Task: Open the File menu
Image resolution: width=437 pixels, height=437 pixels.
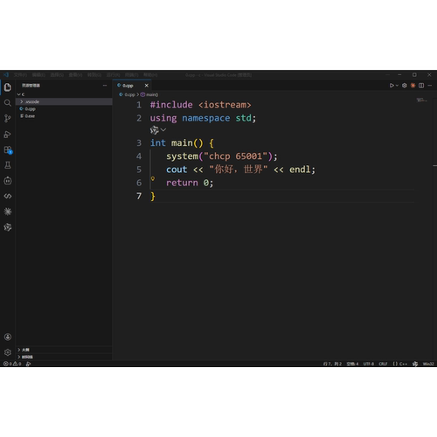Action: tap(20, 75)
